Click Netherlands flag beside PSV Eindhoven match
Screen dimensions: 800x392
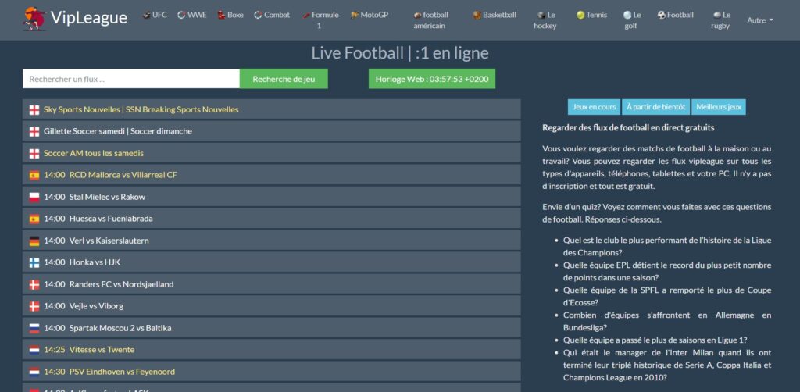click(34, 372)
